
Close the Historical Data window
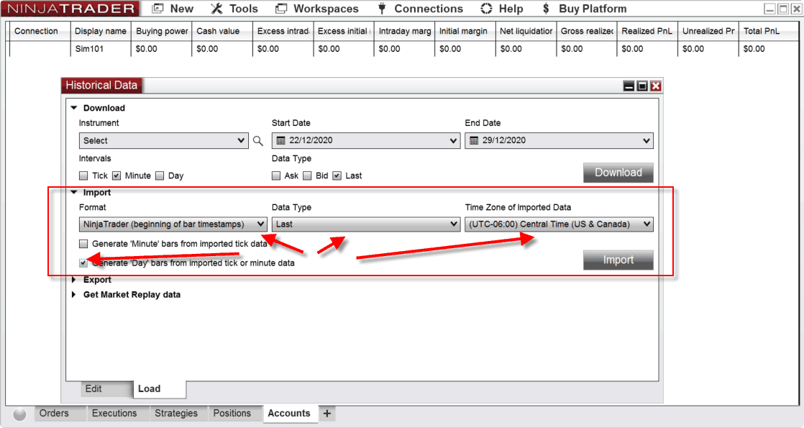click(x=655, y=86)
